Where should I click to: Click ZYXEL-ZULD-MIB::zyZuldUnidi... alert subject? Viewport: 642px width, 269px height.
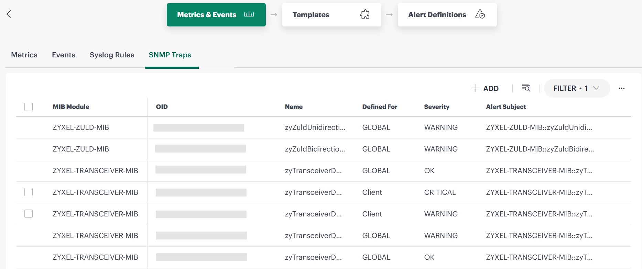[539, 127]
